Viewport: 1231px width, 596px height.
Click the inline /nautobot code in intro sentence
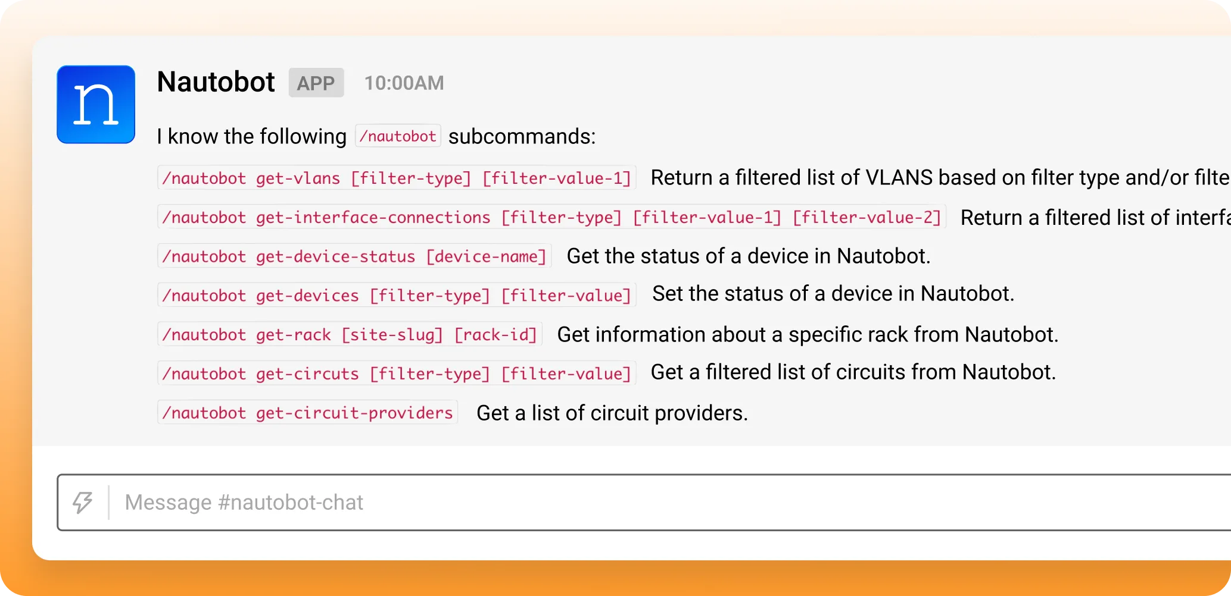pyautogui.click(x=398, y=136)
